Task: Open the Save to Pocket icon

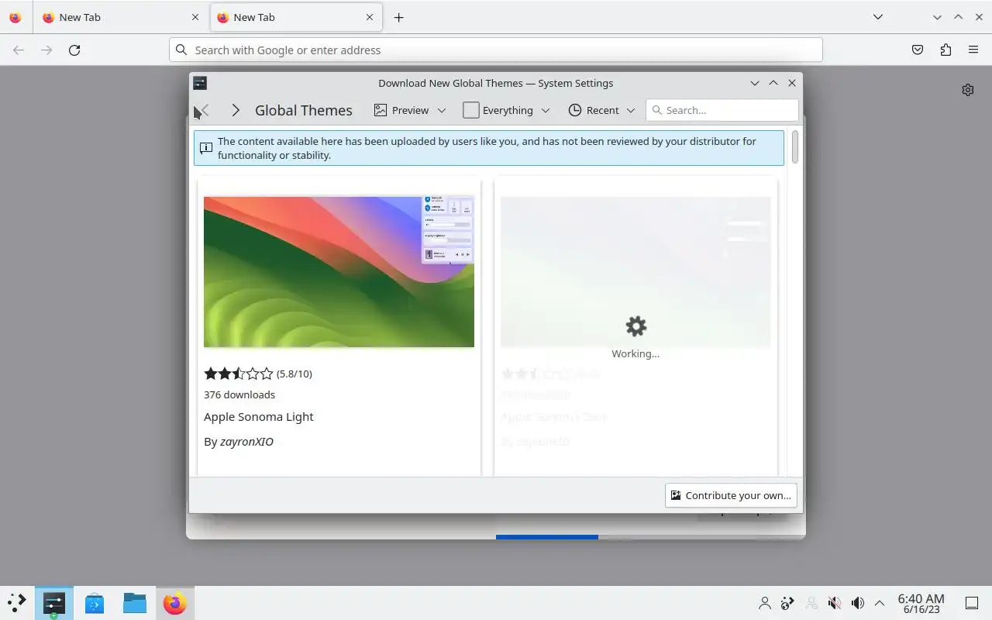Action: click(918, 50)
